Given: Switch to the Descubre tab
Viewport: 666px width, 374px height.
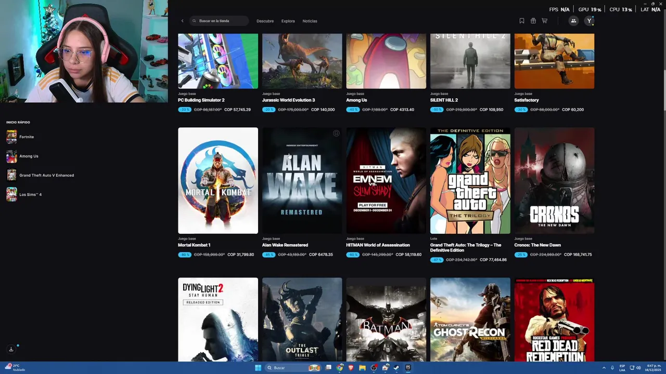Looking at the screenshot, I should [x=265, y=21].
